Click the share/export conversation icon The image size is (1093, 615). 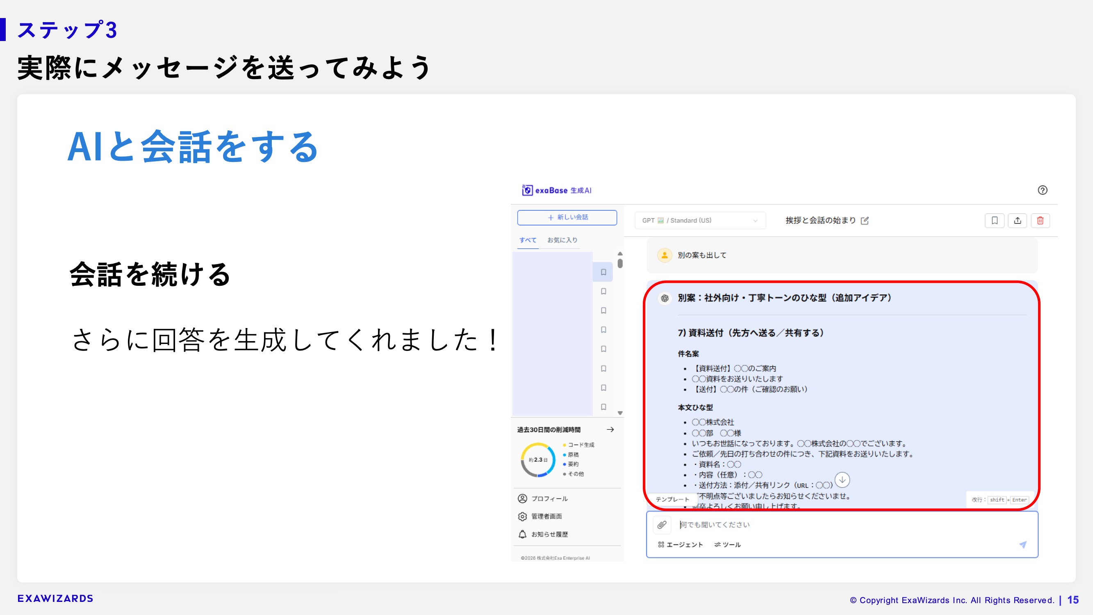click(x=1018, y=220)
